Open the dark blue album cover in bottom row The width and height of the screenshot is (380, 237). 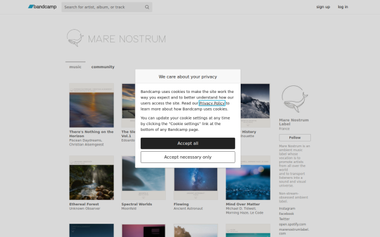click(x=91, y=230)
